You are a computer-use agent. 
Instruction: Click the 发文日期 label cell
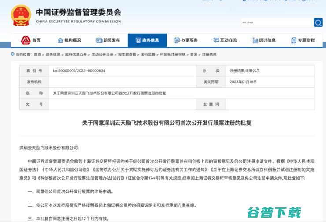click(x=211, y=82)
